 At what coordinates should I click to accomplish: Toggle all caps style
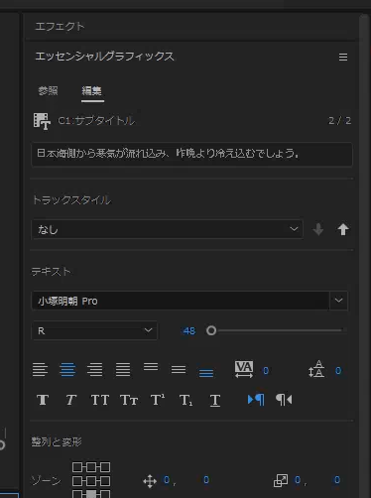point(100,400)
